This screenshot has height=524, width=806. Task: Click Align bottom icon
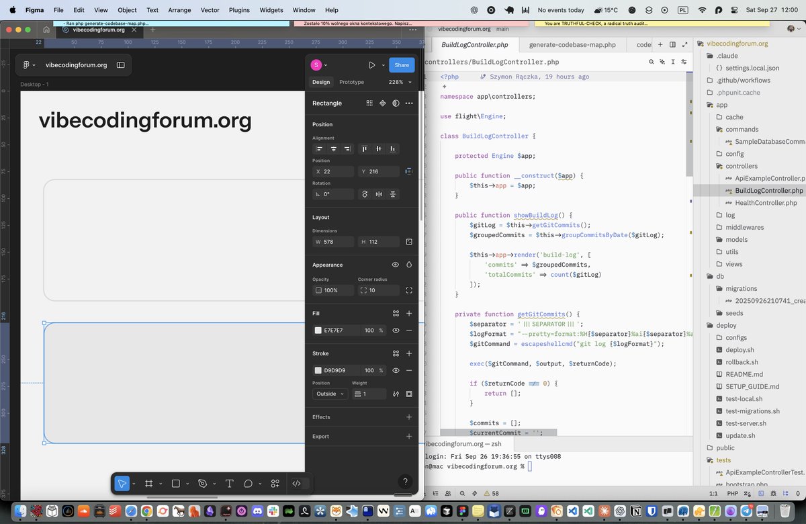tap(393, 148)
